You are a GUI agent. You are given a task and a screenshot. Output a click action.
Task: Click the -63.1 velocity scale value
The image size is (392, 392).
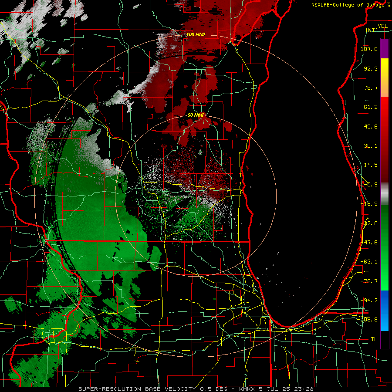coord(369,262)
